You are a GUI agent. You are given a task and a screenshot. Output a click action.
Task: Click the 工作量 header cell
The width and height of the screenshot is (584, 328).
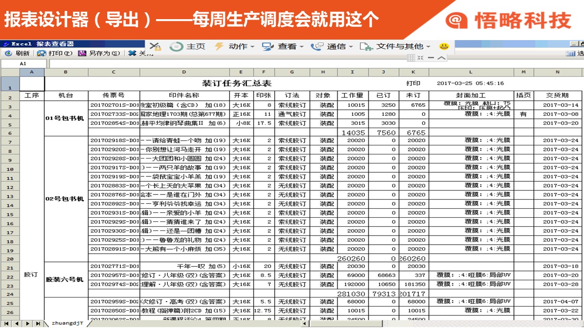[352, 96]
